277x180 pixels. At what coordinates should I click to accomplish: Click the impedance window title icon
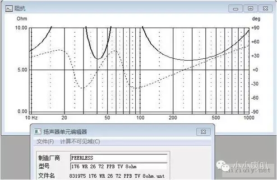[9, 8]
